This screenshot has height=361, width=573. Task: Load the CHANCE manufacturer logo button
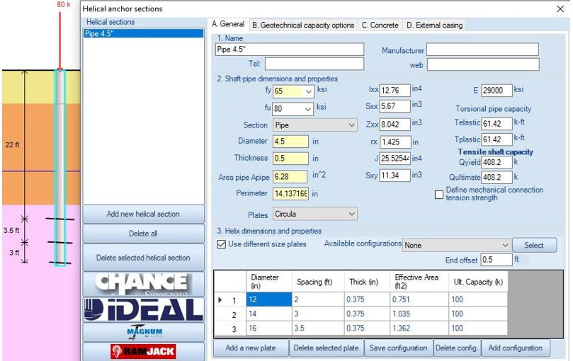pyautogui.click(x=143, y=284)
